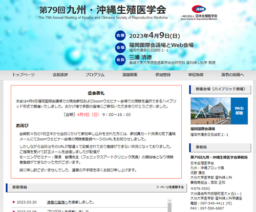Click the JSRM society logo
The width and height of the screenshot is (256, 212).
coord(199,13)
